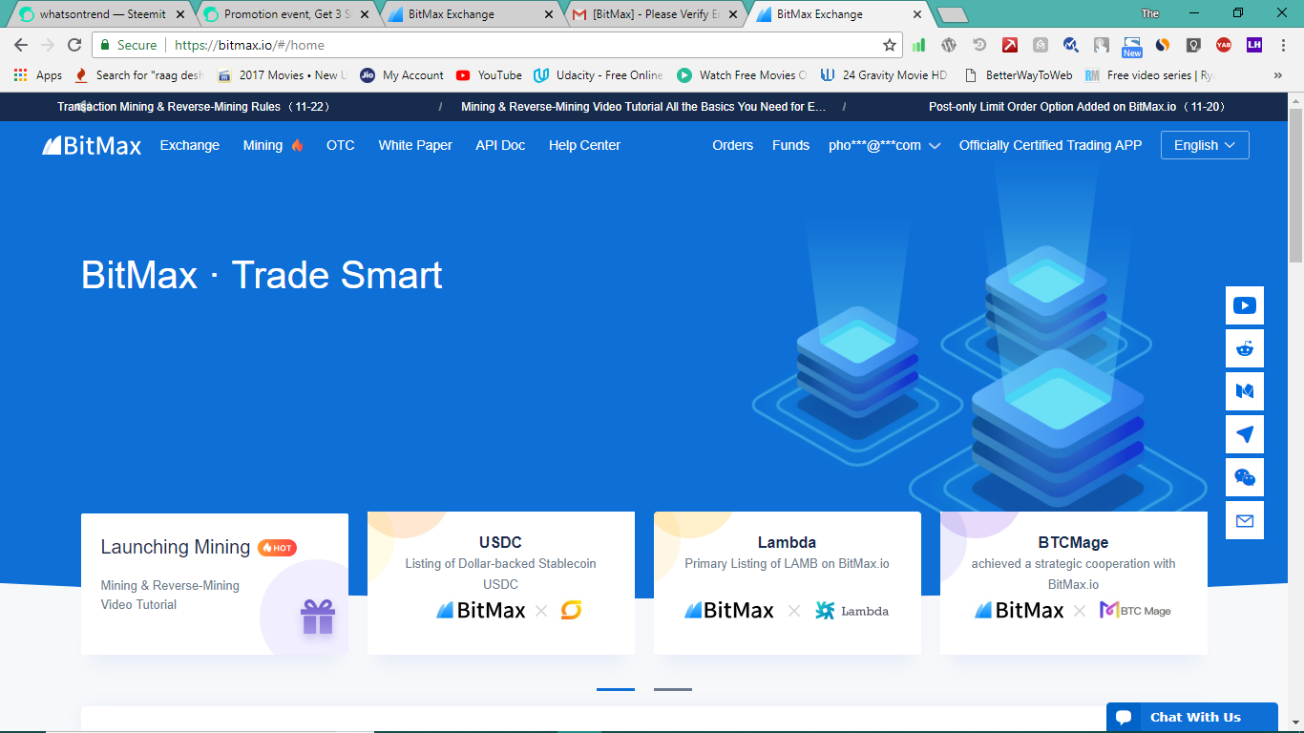Switch to whatsontrend Steemit tab
Viewport: 1304px width, 733px height.
100,14
